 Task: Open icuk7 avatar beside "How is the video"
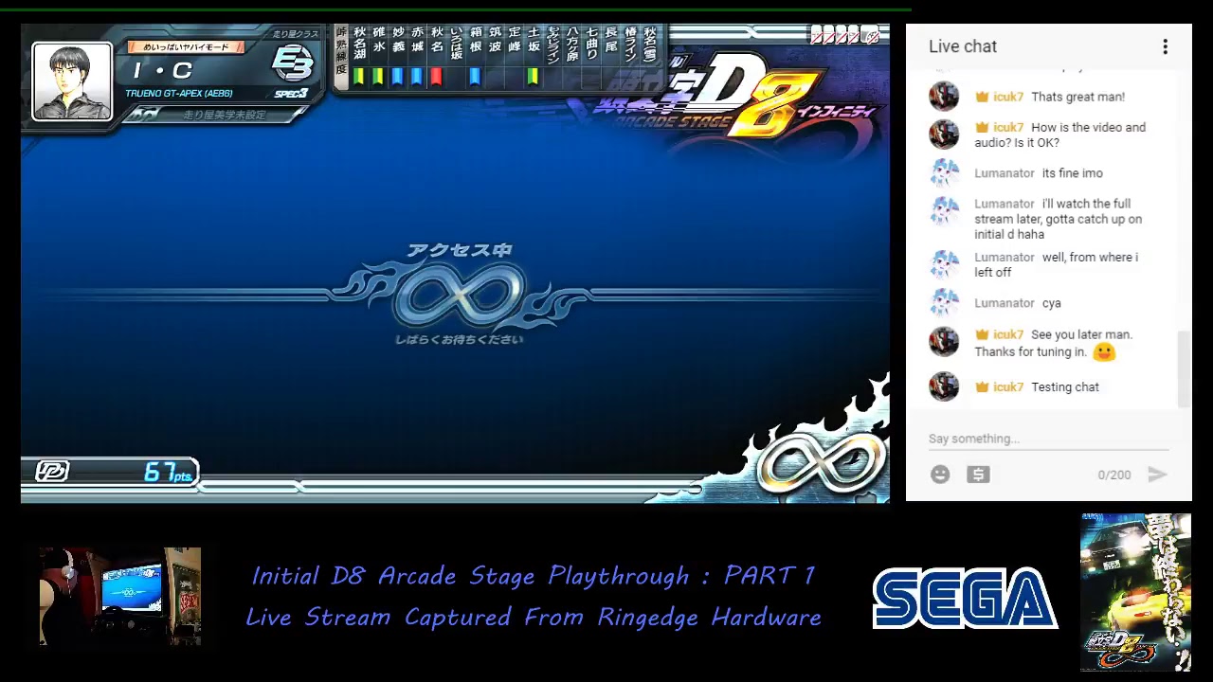[944, 135]
